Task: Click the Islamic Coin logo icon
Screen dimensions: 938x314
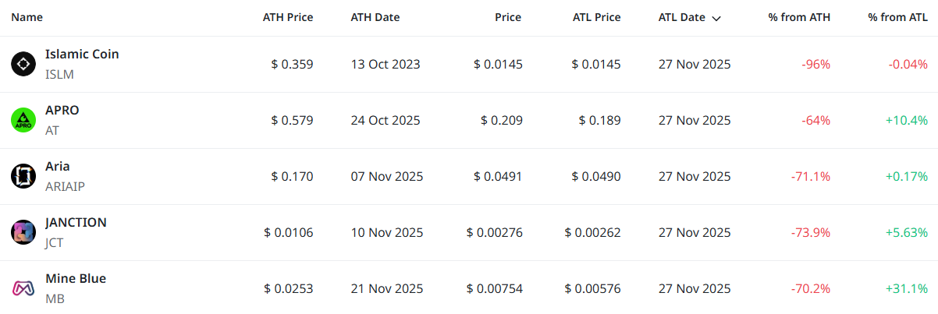Action: (x=23, y=64)
